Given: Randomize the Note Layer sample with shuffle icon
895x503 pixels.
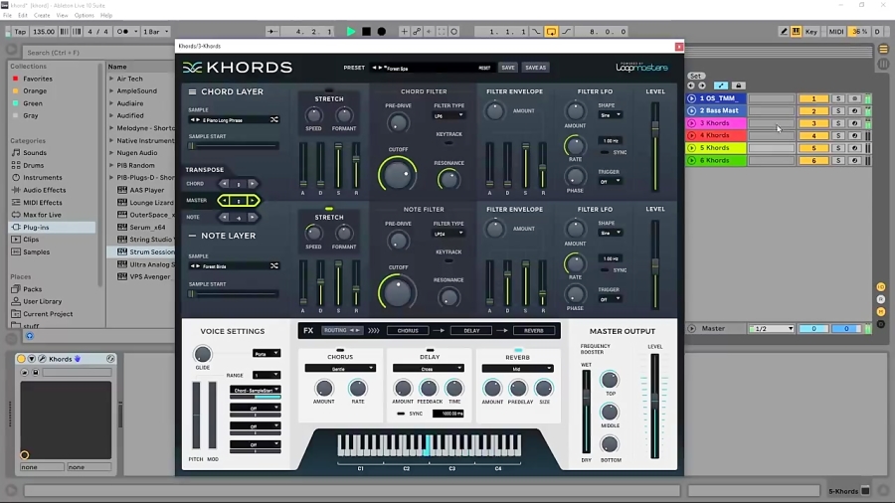Looking at the screenshot, I should [274, 265].
